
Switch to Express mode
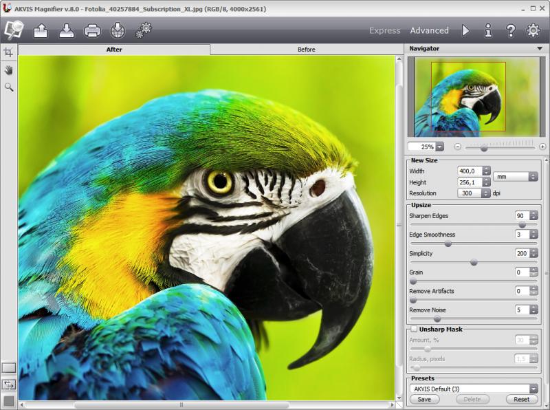[384, 30]
